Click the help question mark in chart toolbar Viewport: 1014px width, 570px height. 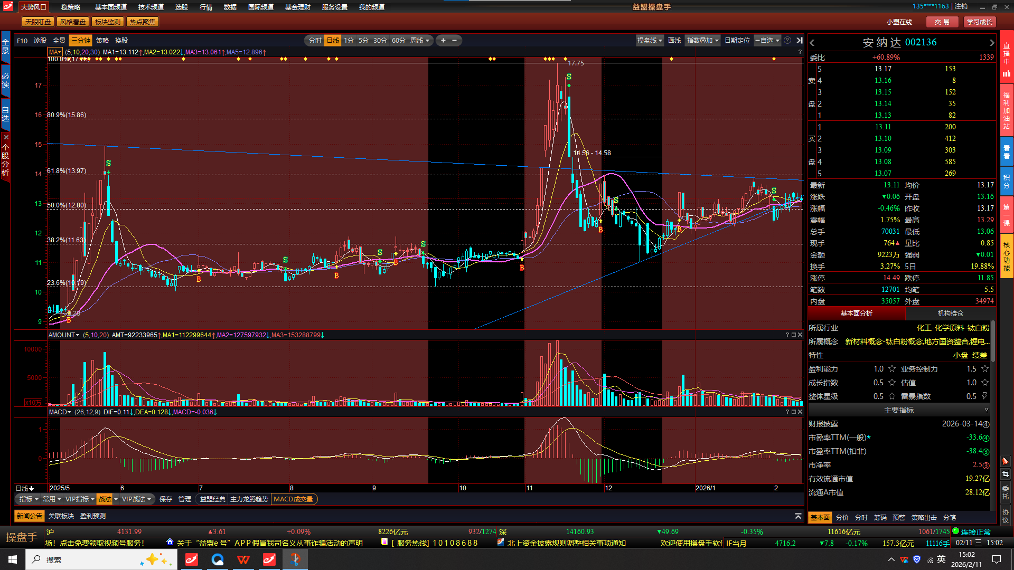[787, 40]
